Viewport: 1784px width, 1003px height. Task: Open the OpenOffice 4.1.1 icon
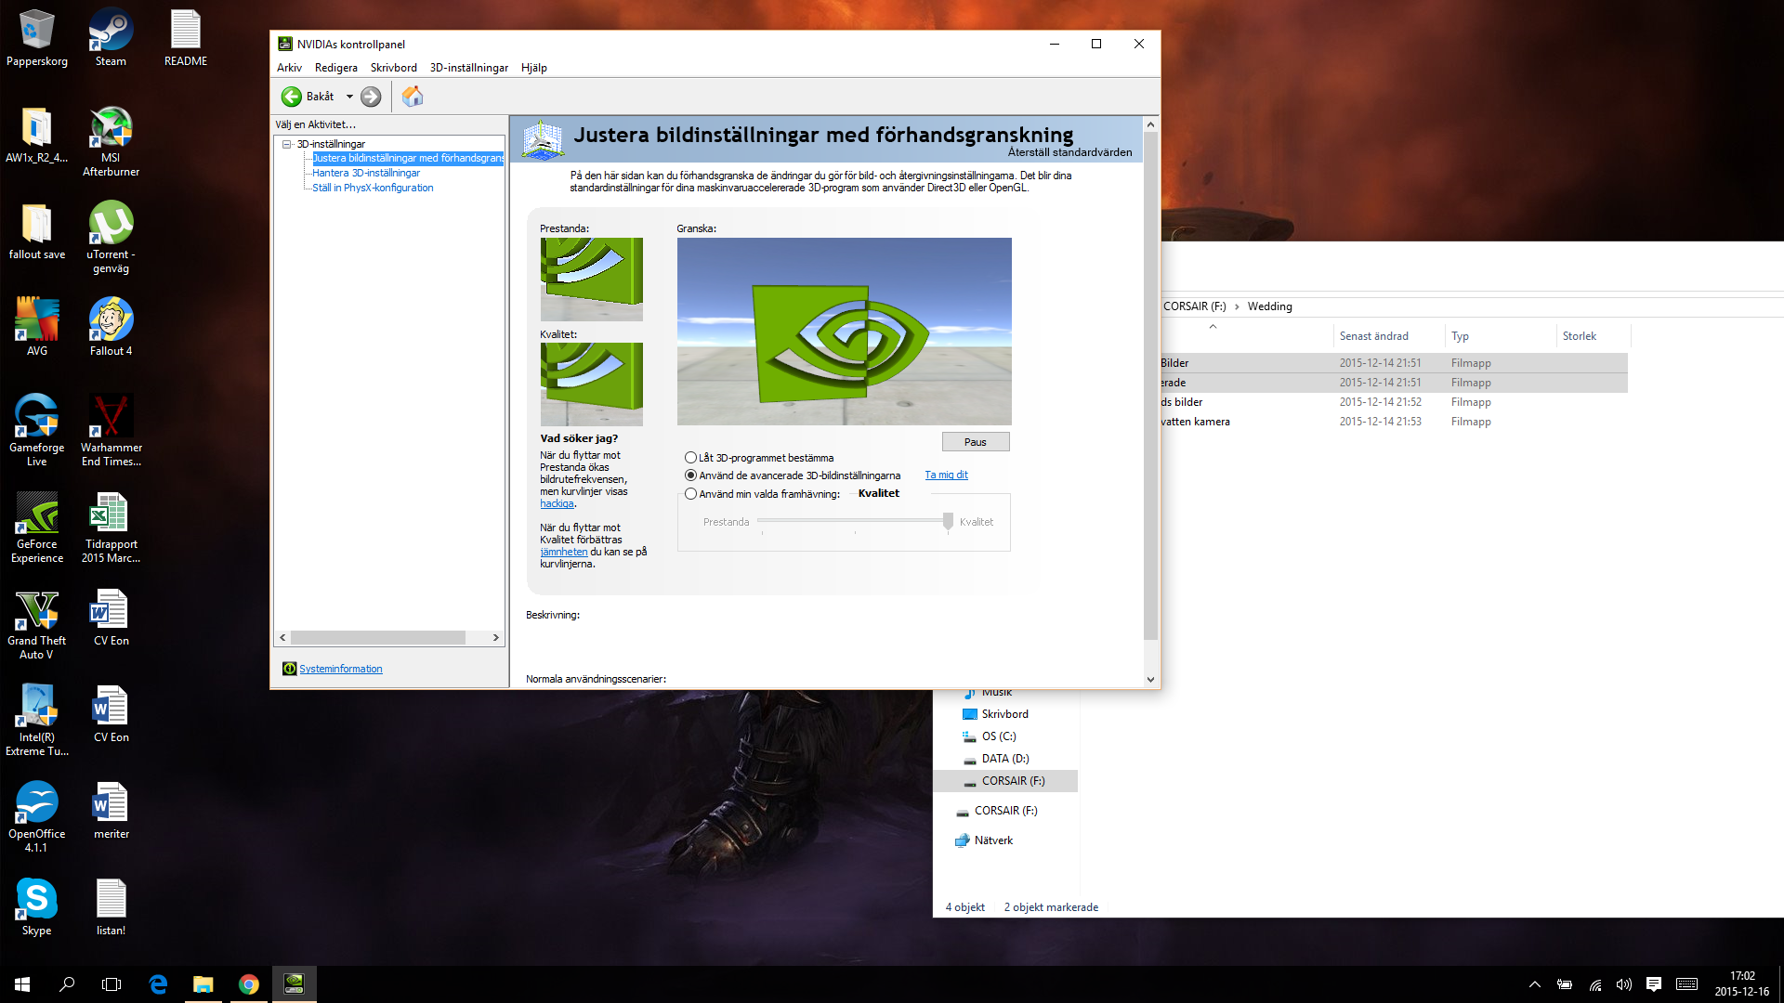click(37, 817)
